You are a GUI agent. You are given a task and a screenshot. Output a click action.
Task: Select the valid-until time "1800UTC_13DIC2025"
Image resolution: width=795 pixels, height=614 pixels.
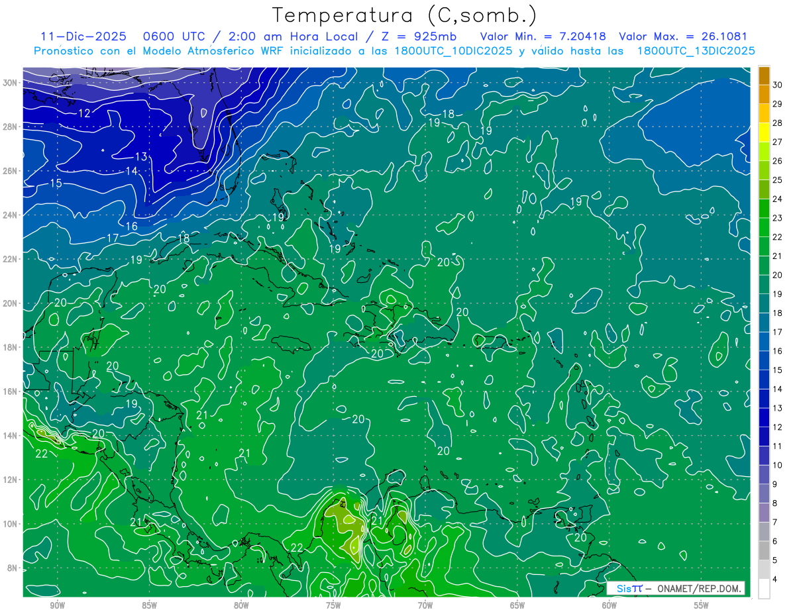click(x=696, y=51)
